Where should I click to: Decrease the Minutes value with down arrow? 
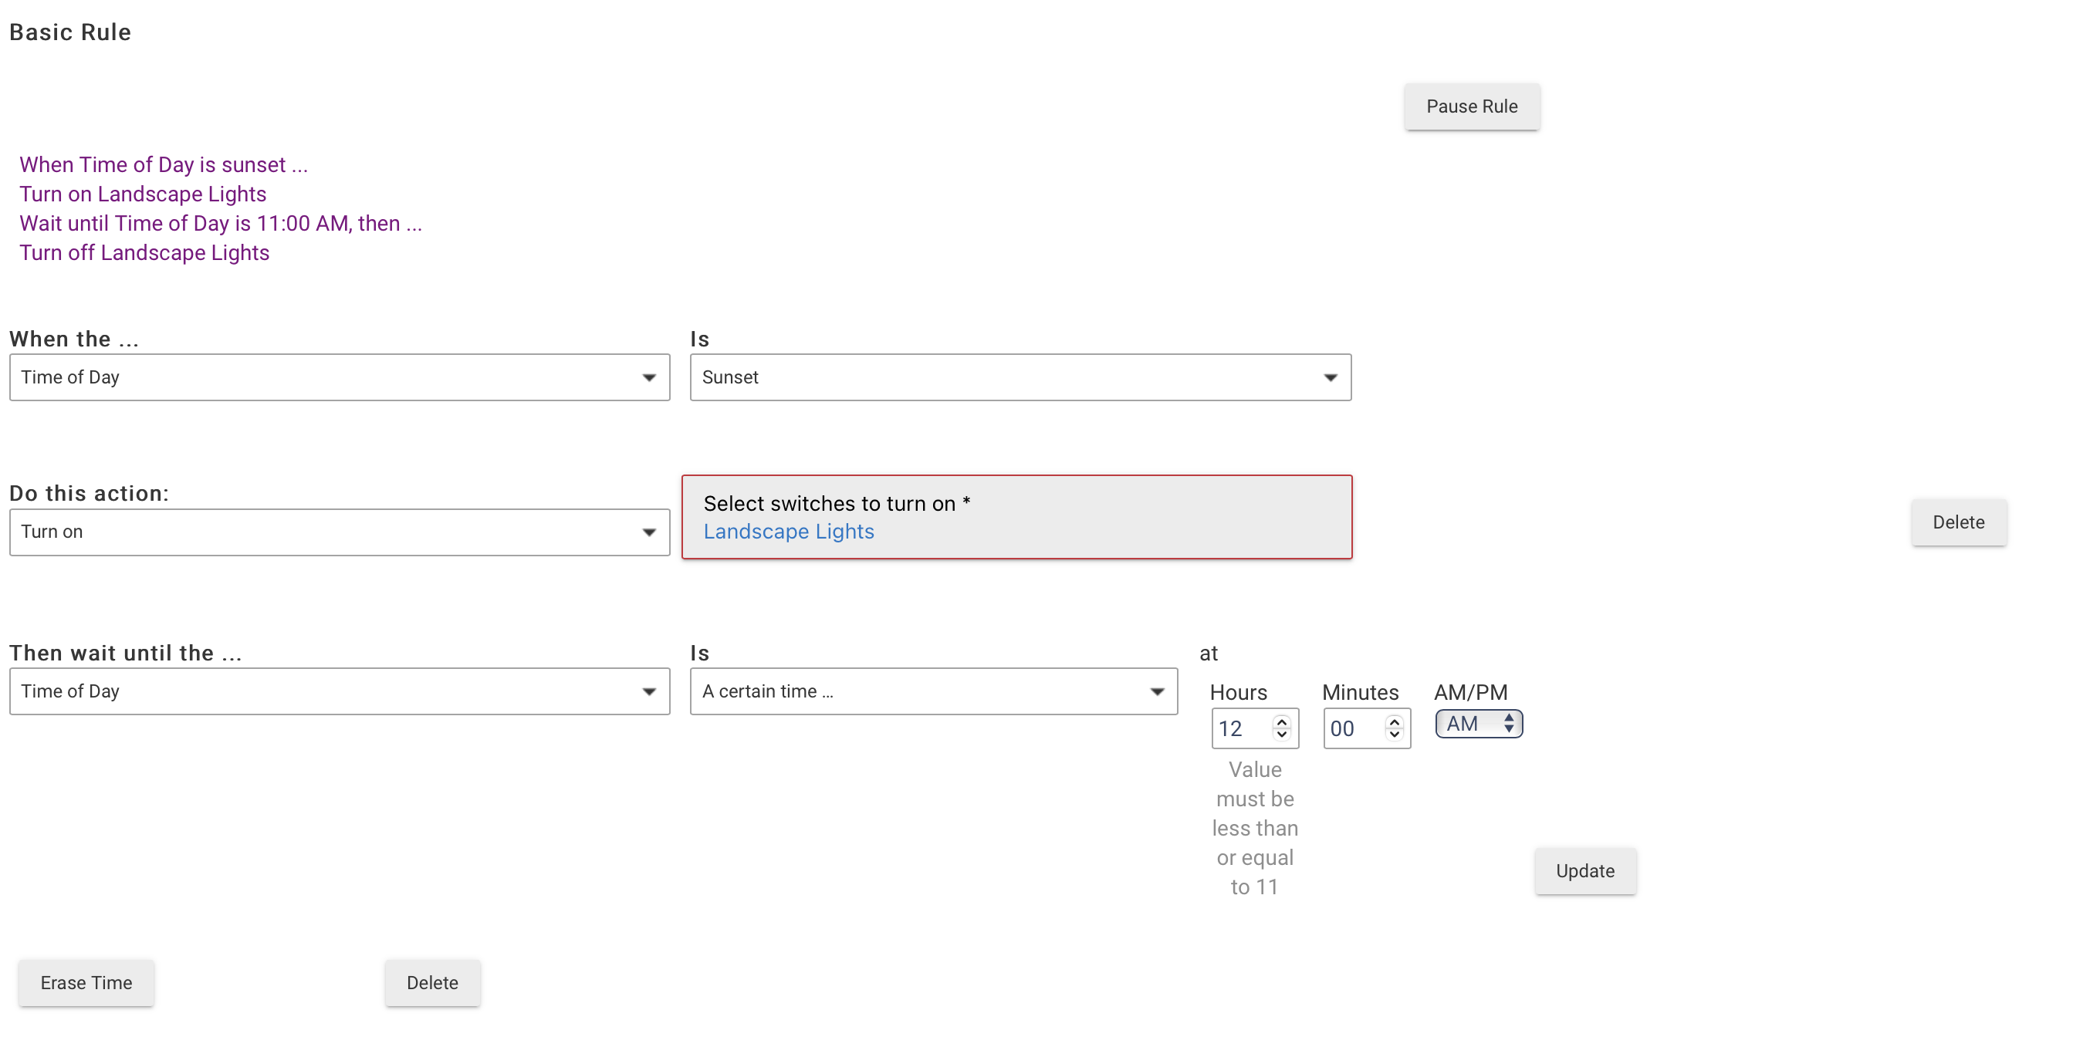(1394, 735)
